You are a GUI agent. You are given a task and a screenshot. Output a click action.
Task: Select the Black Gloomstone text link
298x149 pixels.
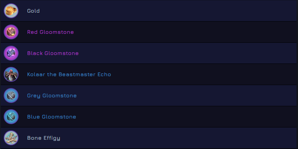click(x=53, y=53)
